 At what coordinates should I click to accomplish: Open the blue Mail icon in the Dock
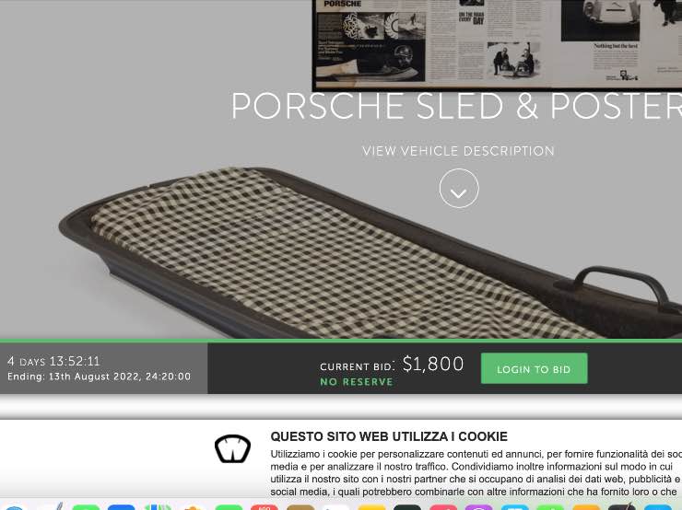pos(121,506)
